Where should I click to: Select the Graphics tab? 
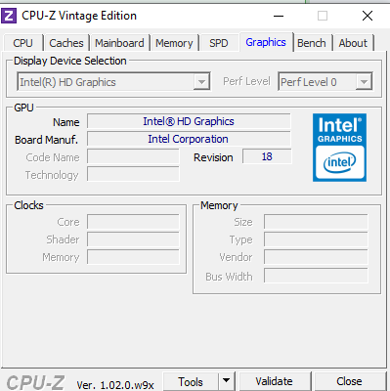point(266,42)
